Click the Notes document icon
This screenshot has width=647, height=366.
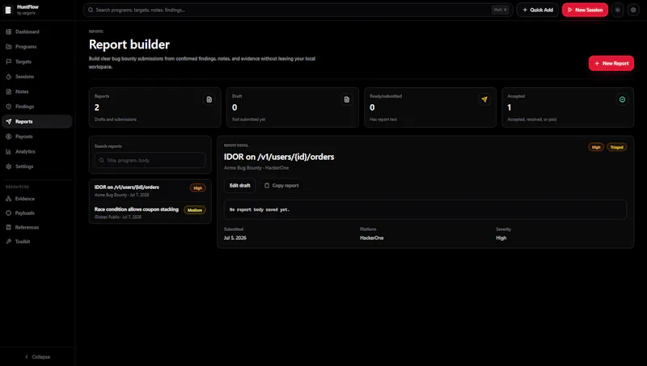point(9,91)
